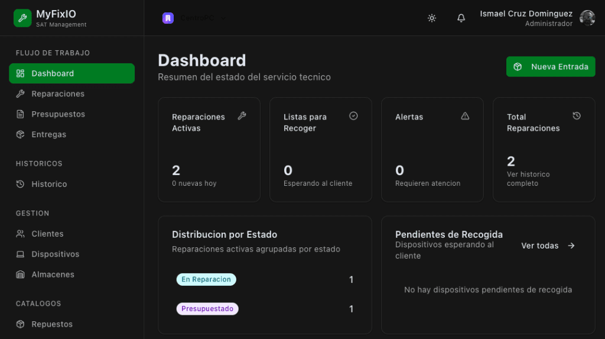The image size is (605, 339).
Task: Open Almacenes in the sidebar
Action: click(71, 275)
